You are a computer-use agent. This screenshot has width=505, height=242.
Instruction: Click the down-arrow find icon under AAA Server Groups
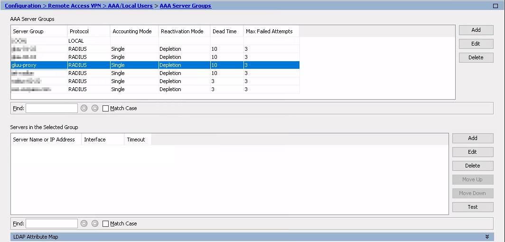click(84, 108)
